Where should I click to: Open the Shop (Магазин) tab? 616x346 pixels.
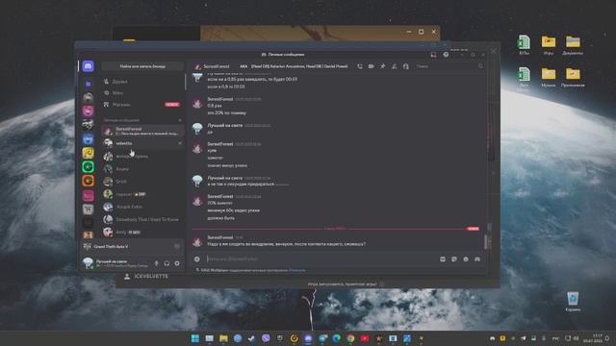point(142,105)
